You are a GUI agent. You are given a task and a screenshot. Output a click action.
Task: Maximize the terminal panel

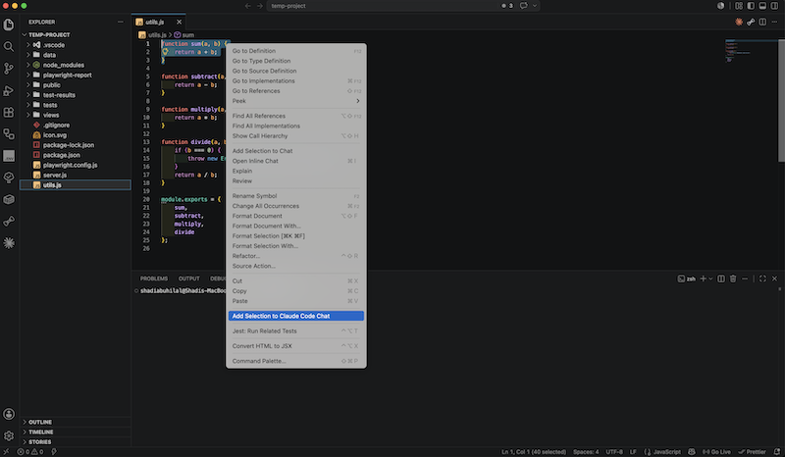point(762,279)
